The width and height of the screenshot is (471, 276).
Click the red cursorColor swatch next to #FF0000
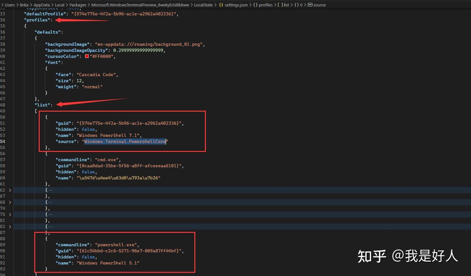(86, 56)
